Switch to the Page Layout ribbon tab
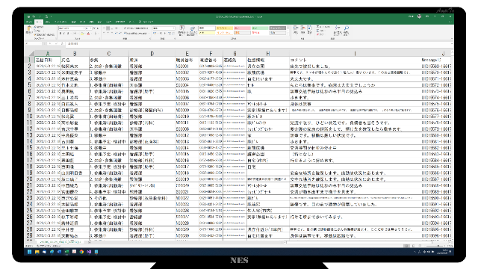Viewport: 478px width, 269px height. [x=60, y=22]
